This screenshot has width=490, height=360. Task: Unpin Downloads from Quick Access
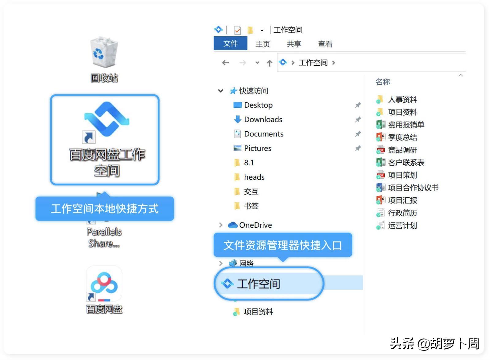358,119
